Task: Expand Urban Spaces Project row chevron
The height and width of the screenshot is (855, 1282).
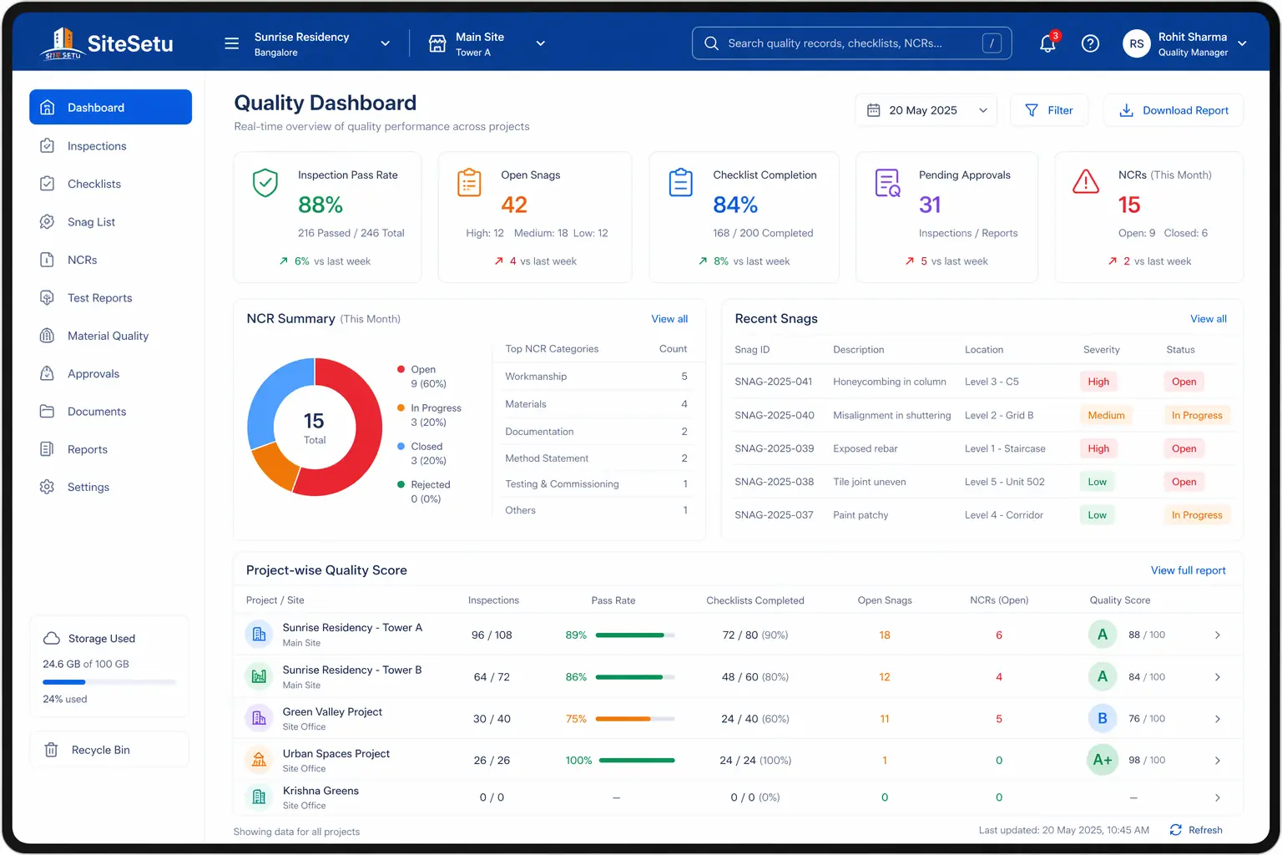Action: (x=1218, y=761)
